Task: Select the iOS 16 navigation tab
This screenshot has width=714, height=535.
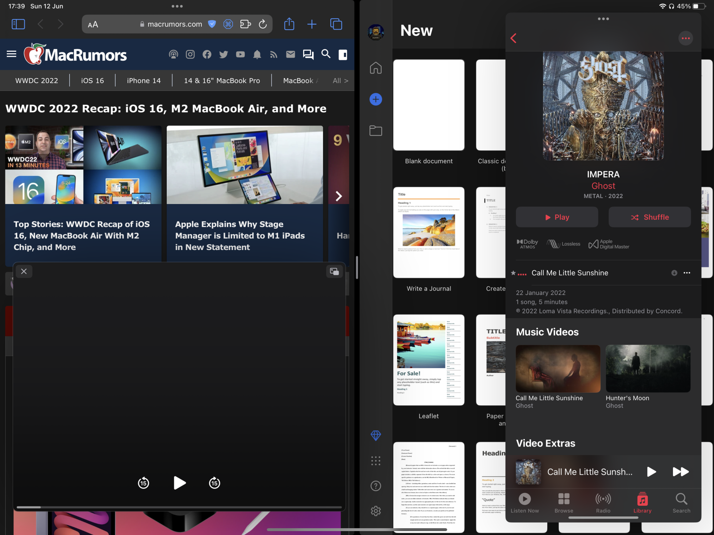Action: tap(92, 81)
